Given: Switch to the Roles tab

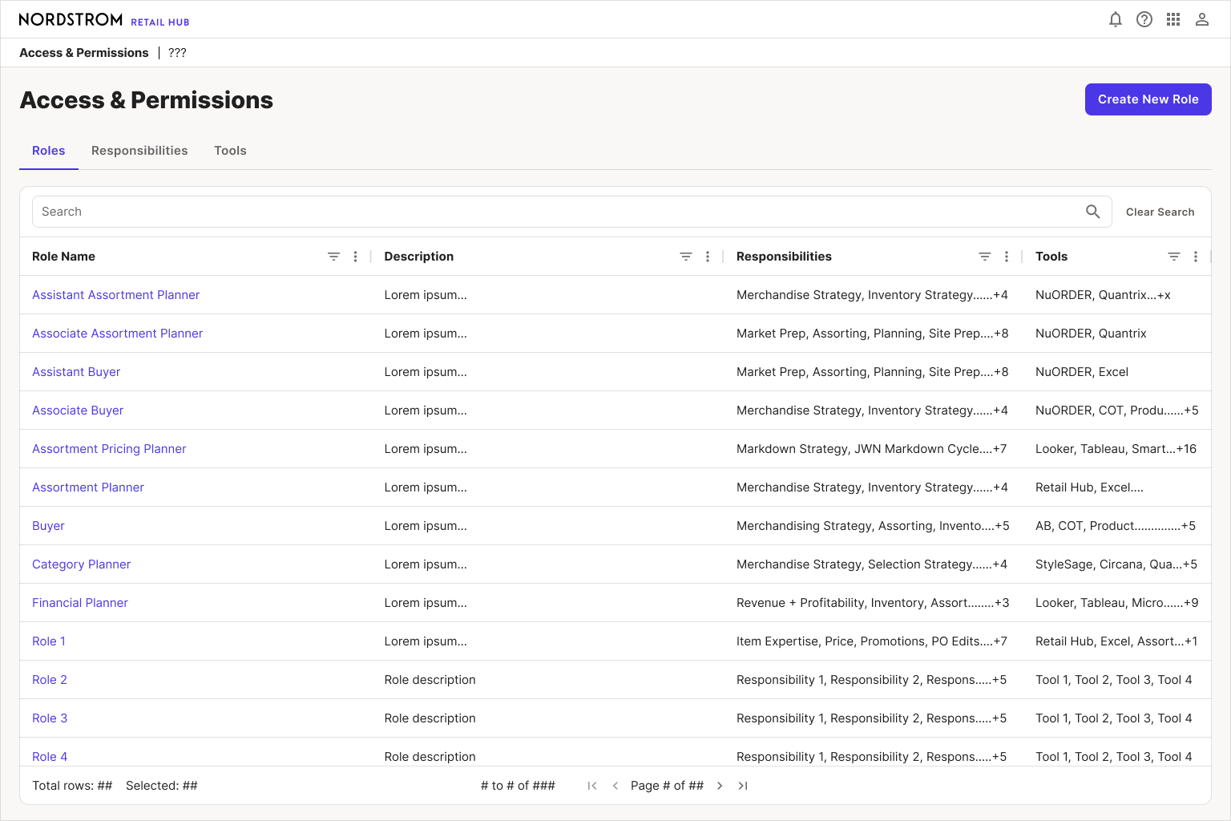Looking at the screenshot, I should [x=49, y=151].
